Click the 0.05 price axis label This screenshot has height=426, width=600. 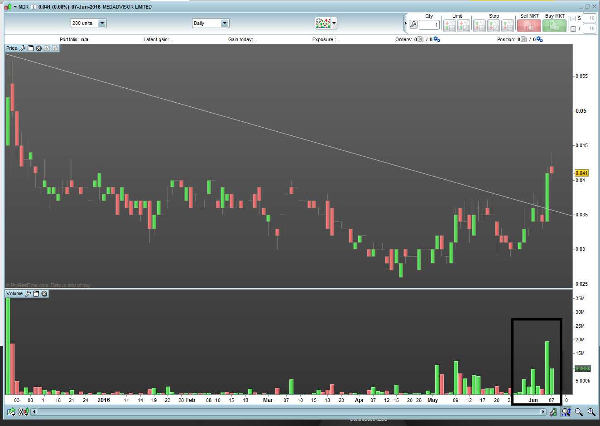(x=581, y=111)
